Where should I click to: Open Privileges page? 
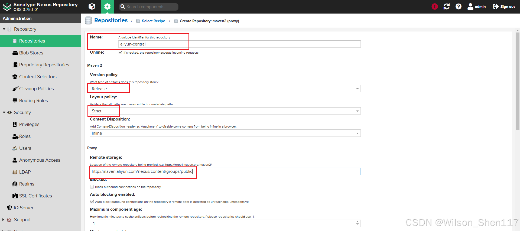(x=29, y=124)
